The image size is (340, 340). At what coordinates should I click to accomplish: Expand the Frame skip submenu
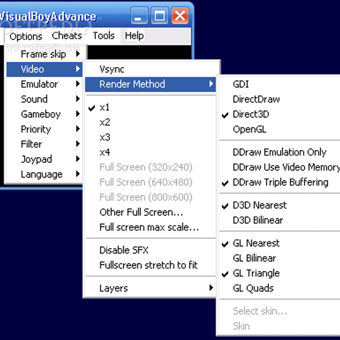44,54
